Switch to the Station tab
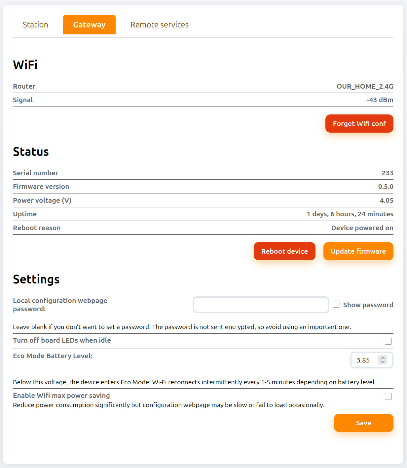Screen dimensions: 407x468 [x=35, y=25]
